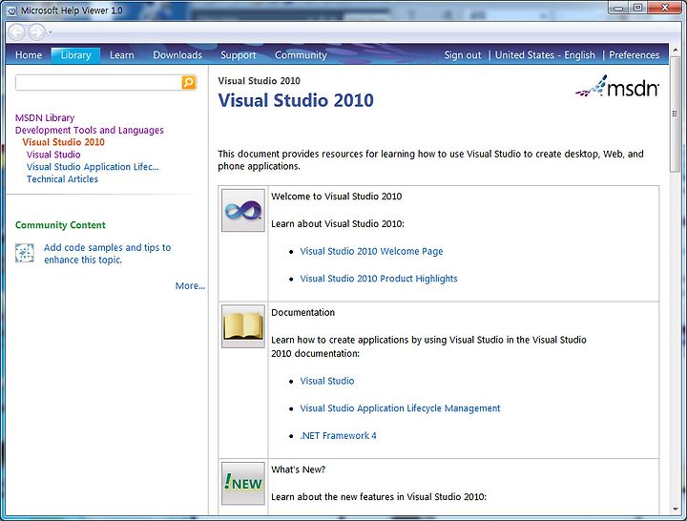Click the Help Viewer title bar icon
This screenshot has height=521, width=687.
pos(11,10)
